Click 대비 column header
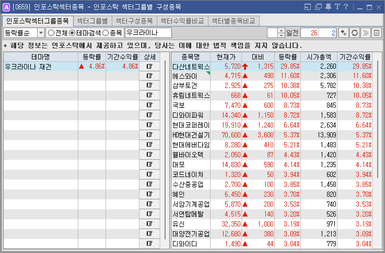This screenshot has width=385, height=253. [258, 57]
